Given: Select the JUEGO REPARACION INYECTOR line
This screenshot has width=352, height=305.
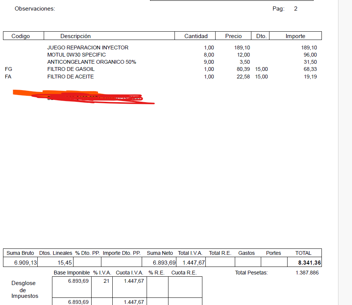Looking at the screenshot, I should tap(88, 48).
